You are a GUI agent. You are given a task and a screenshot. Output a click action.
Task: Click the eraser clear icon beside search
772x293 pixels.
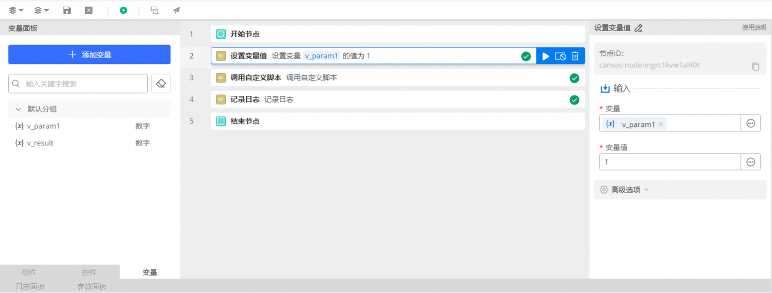point(161,84)
